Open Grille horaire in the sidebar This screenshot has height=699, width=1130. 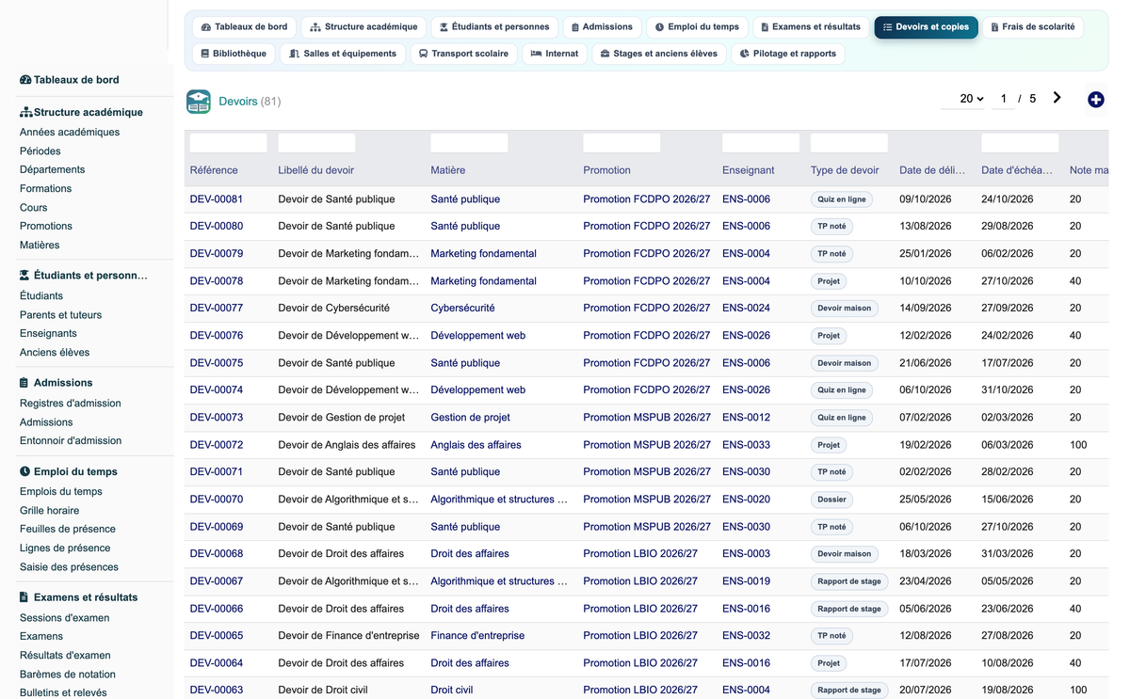point(50,511)
